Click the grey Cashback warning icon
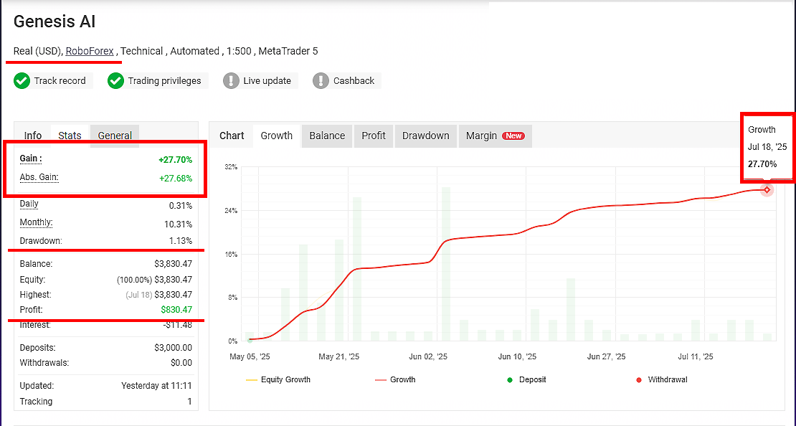This screenshot has height=426, width=796. pyautogui.click(x=321, y=81)
